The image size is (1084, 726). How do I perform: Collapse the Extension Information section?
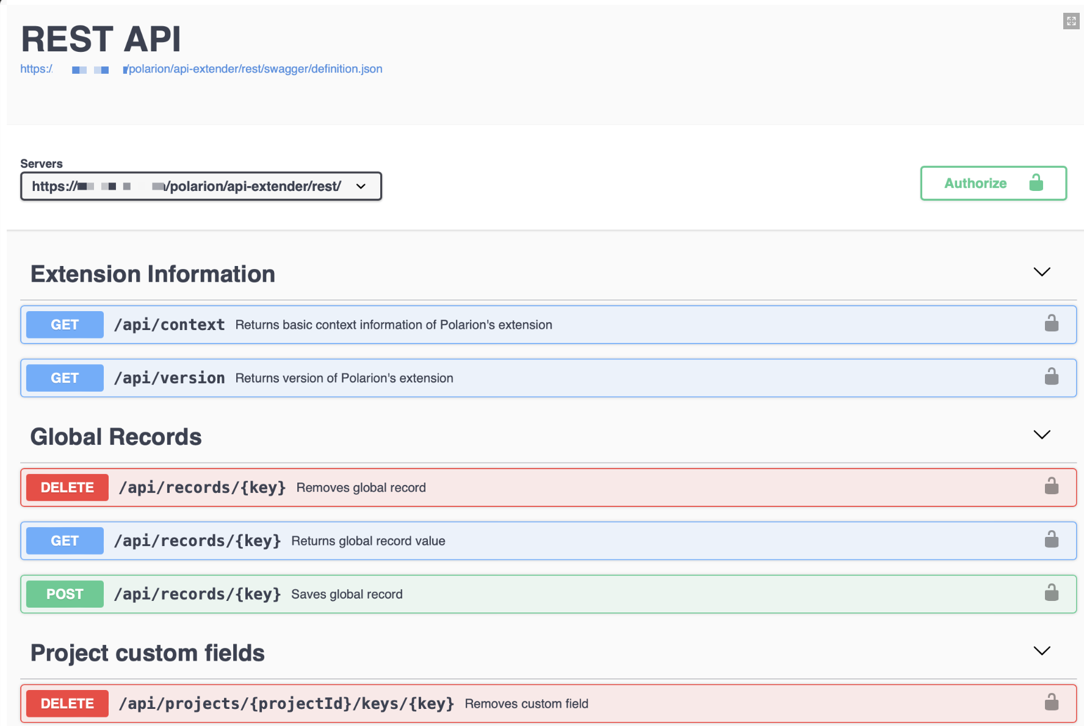(1041, 272)
